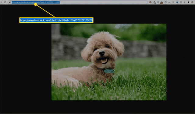Viewport: 195px width, 114px height.
Task: Click the gray square refresh extension icon
Action: tap(181, 2)
